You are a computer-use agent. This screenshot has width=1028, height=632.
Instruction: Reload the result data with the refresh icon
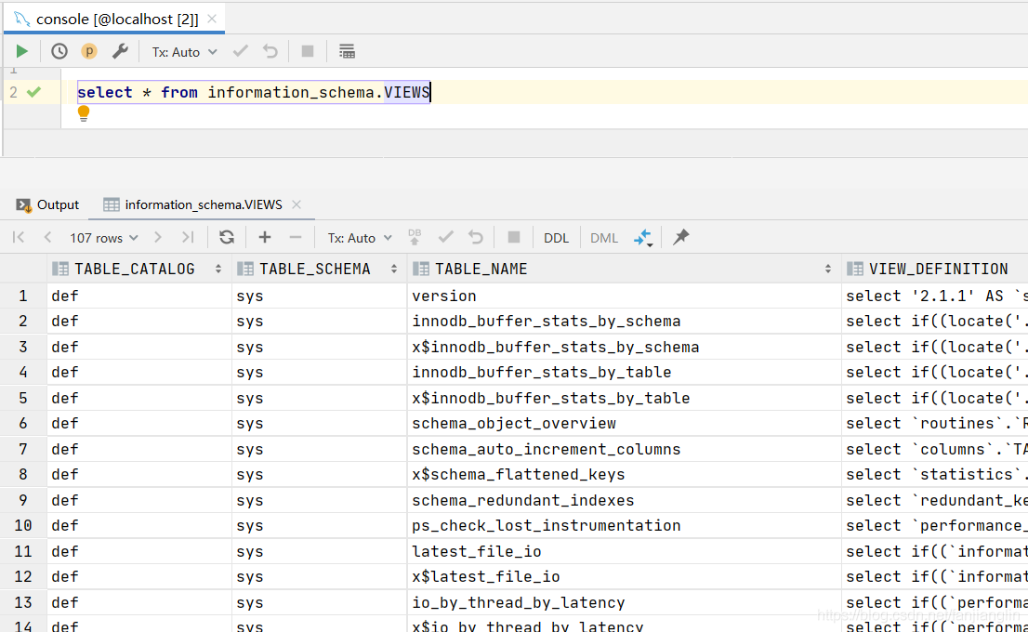coord(227,237)
